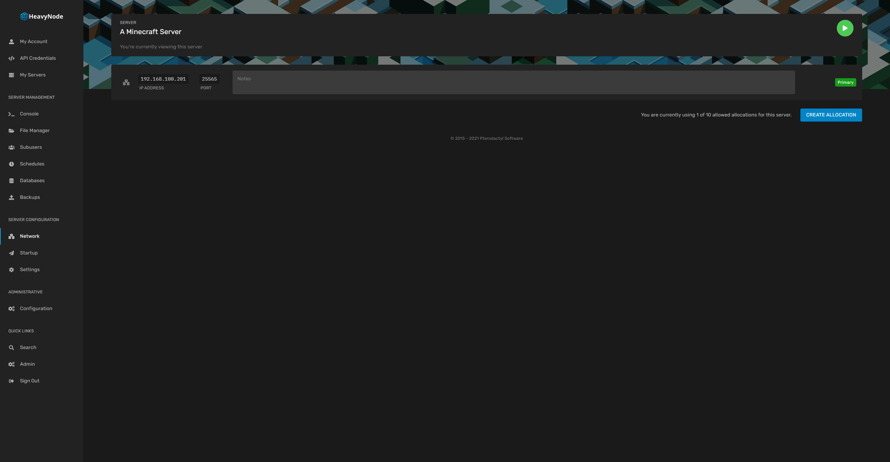
Task: Open API Credentials page
Action: 38,58
